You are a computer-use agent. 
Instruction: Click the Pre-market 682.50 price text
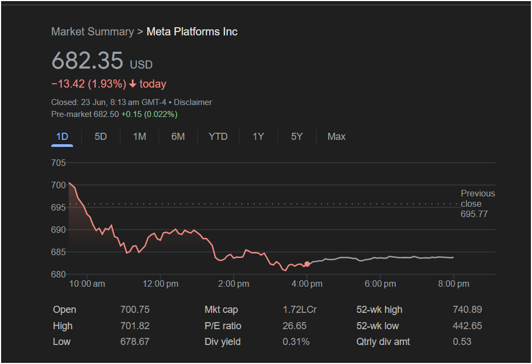click(85, 114)
